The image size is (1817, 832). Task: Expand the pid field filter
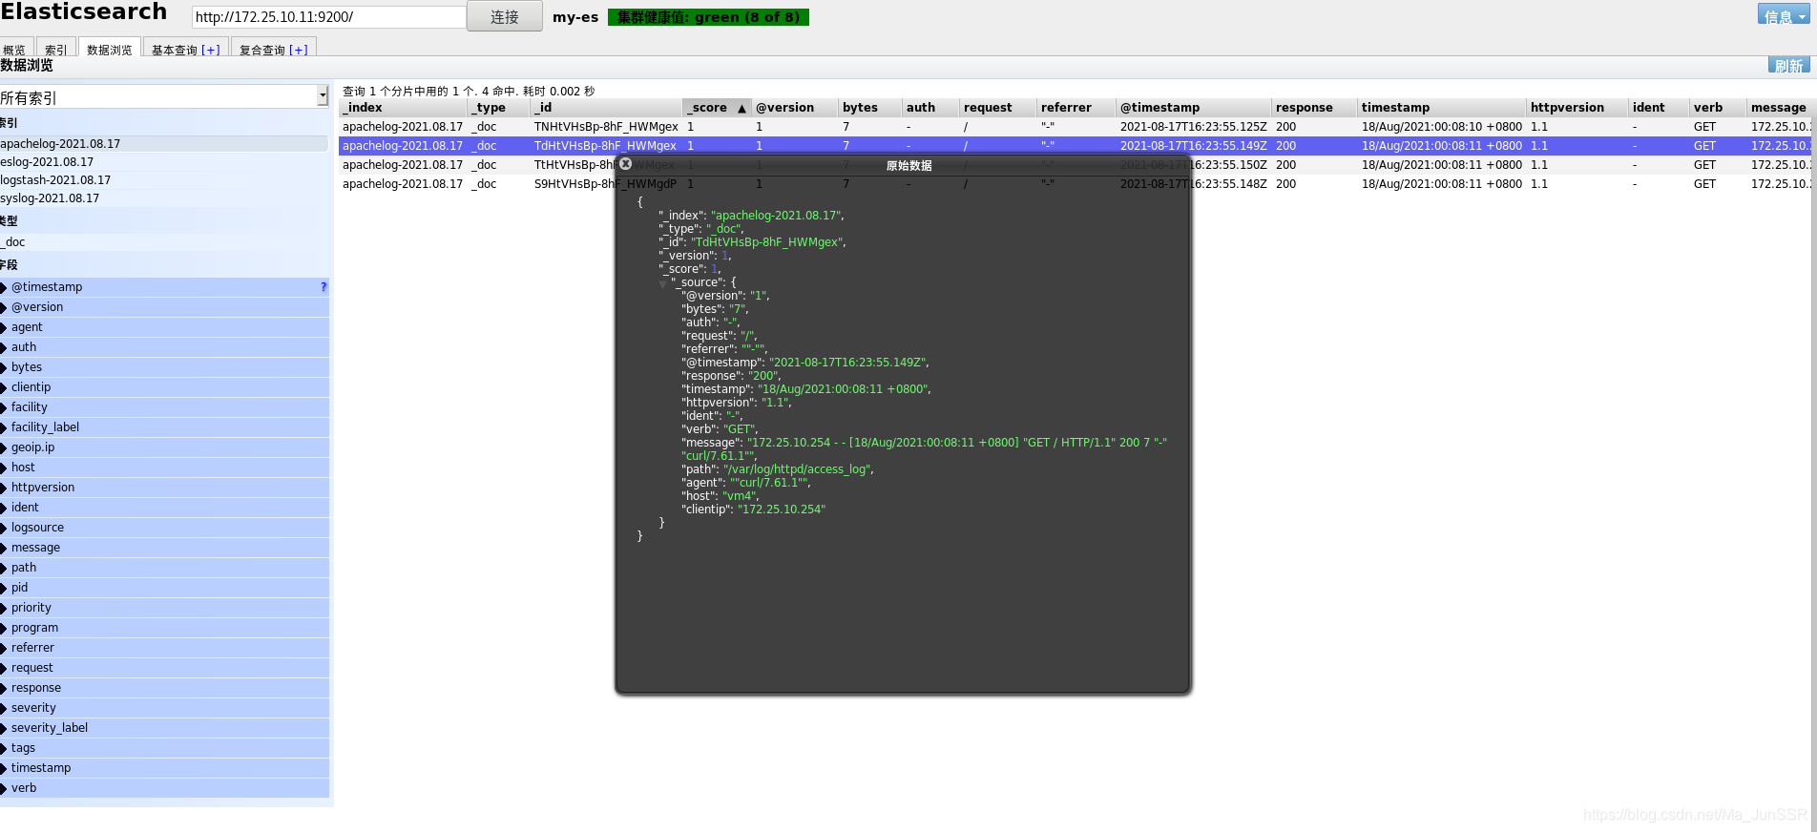(x=164, y=588)
